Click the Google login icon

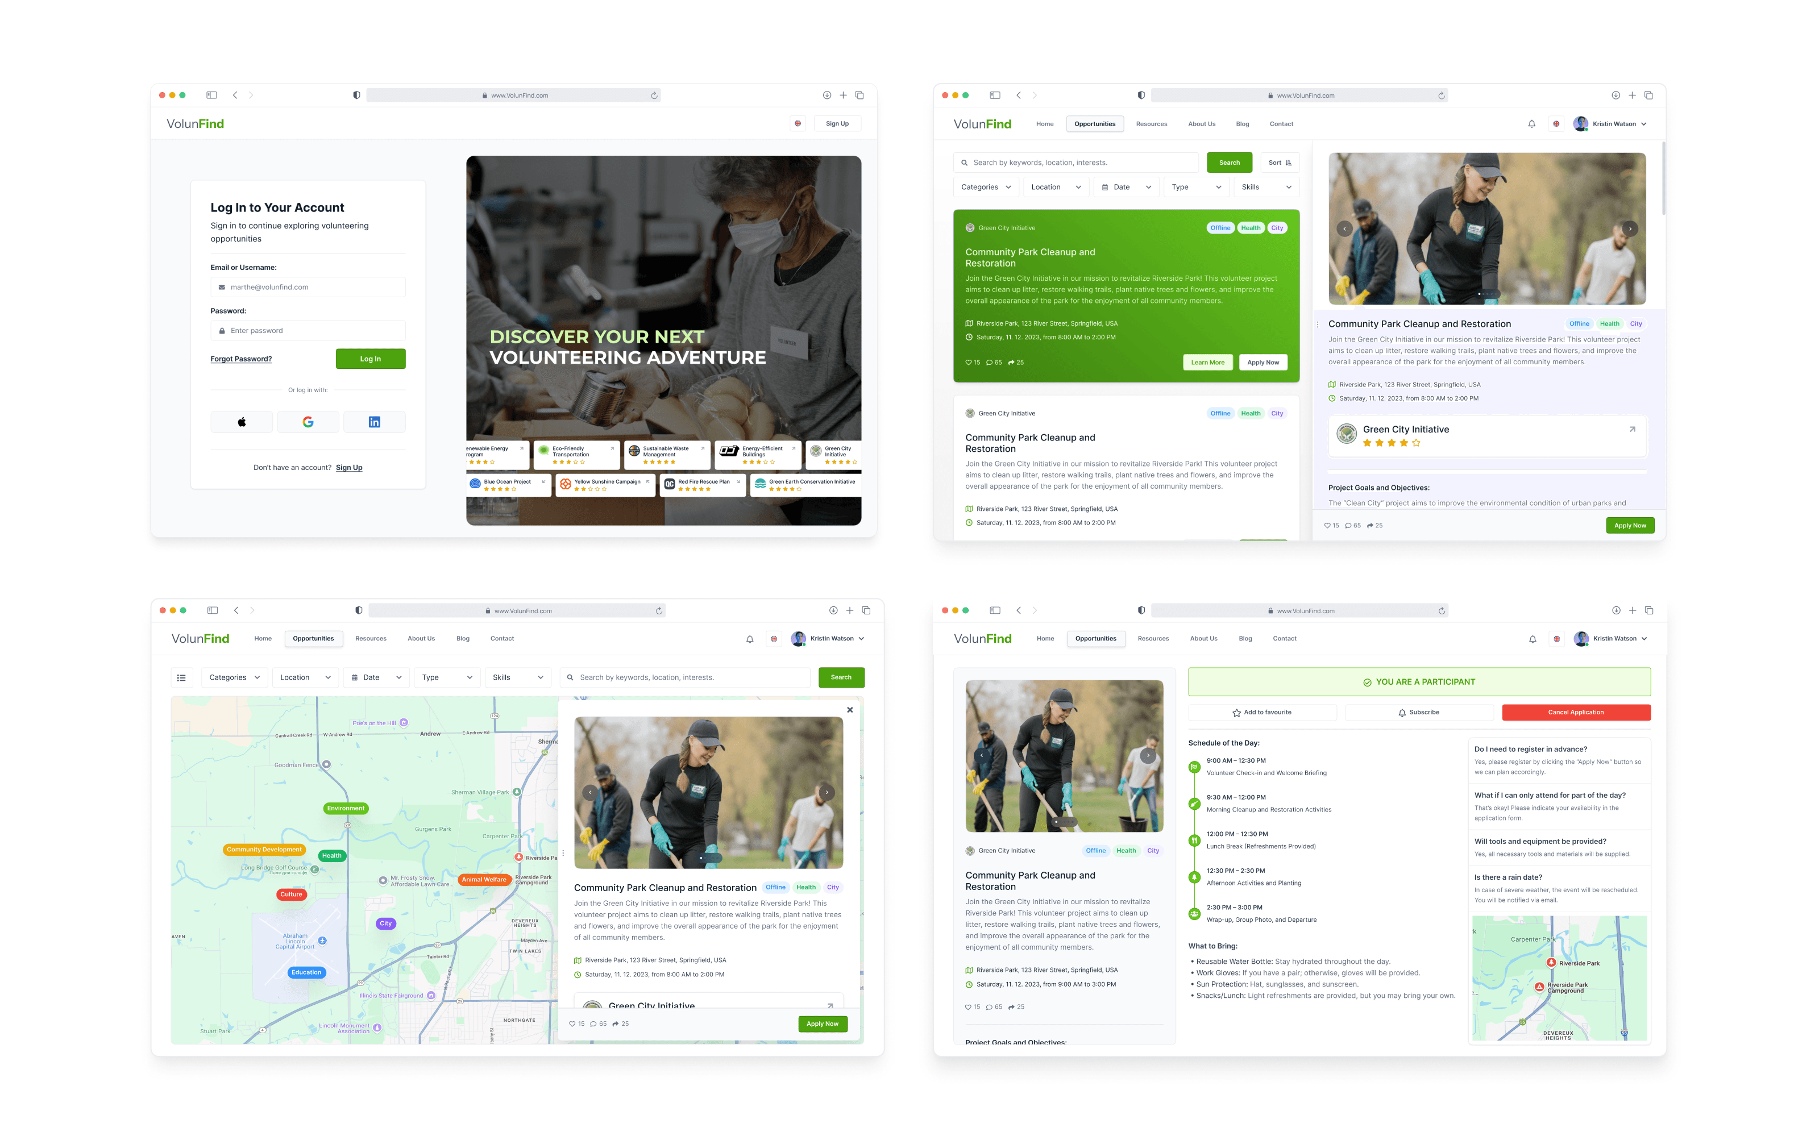[x=308, y=422]
